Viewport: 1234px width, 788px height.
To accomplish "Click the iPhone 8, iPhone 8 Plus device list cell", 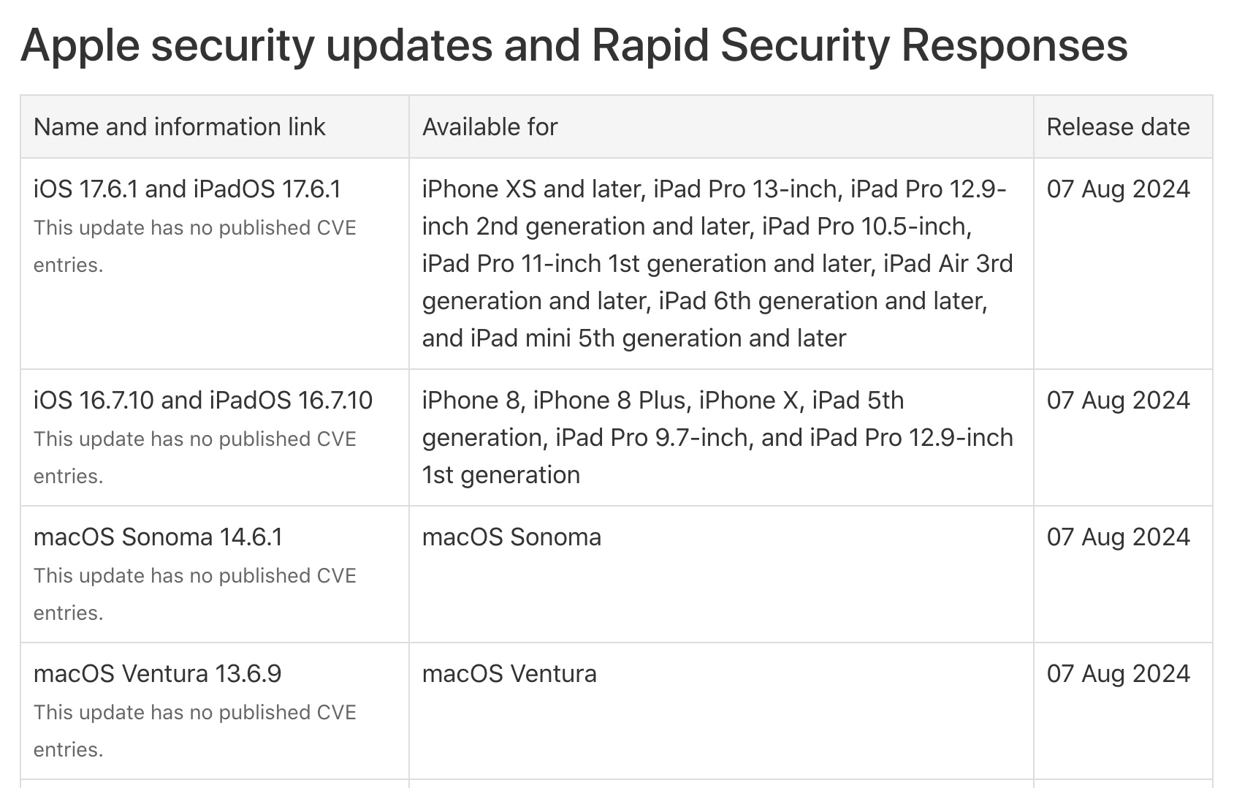I will (717, 438).
